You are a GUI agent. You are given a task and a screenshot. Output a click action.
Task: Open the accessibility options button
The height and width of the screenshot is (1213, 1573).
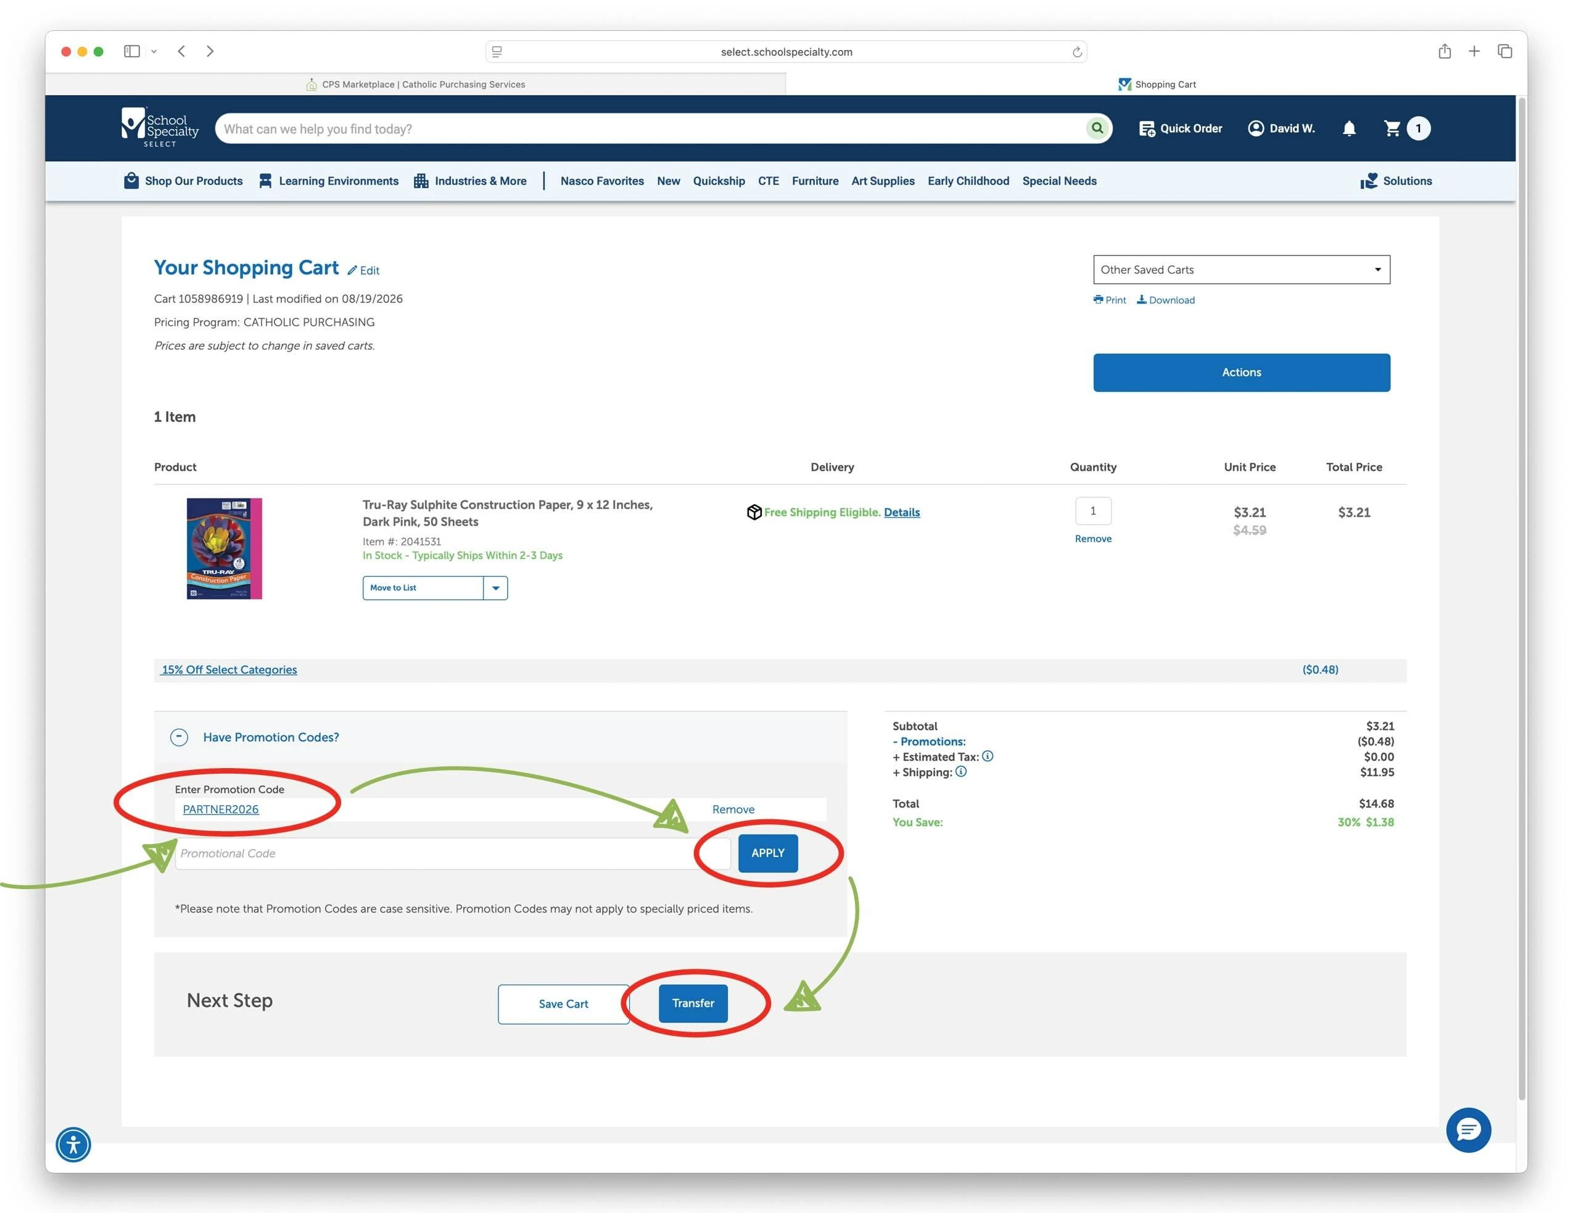73,1144
